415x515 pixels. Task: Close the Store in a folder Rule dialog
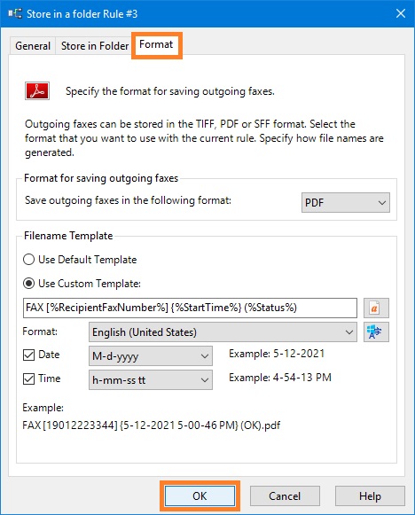[401, 13]
